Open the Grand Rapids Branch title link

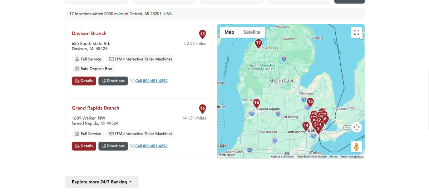(95, 108)
